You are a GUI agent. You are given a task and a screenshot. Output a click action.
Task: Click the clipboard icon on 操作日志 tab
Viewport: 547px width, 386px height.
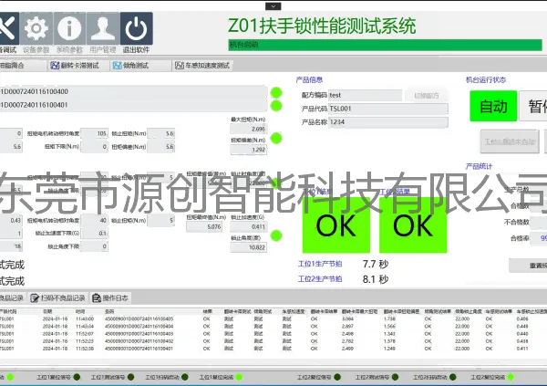click(x=97, y=298)
